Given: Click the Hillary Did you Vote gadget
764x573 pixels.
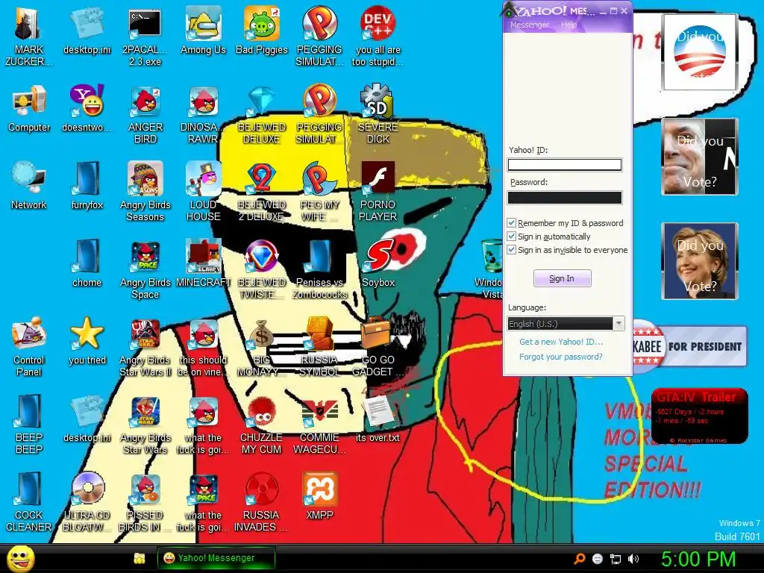Looking at the screenshot, I should [700, 260].
